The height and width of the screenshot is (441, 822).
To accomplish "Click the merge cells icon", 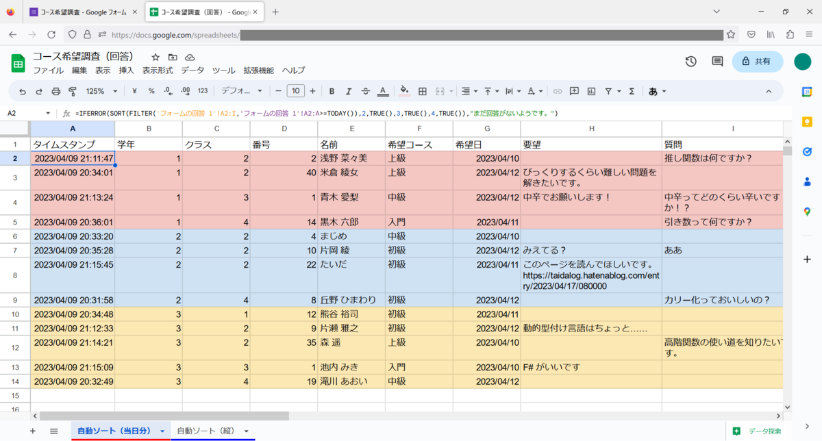I will (x=440, y=91).
